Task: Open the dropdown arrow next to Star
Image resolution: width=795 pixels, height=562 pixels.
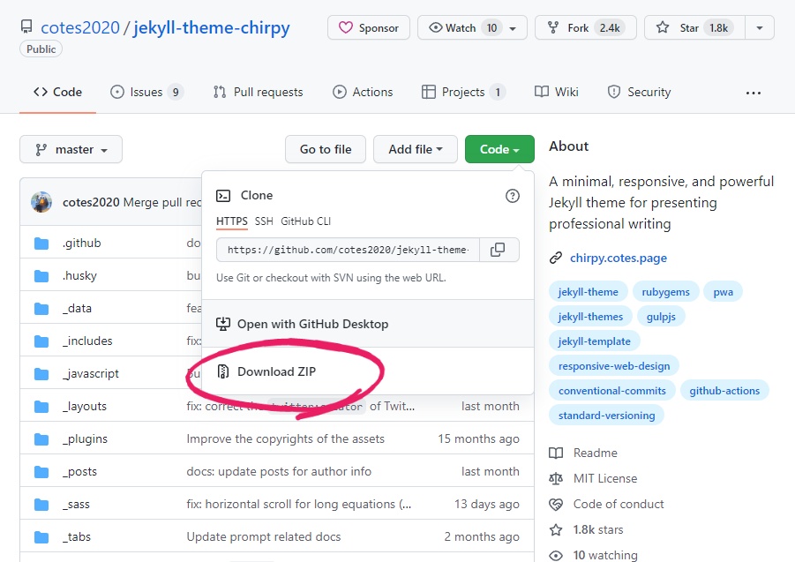Action: [760, 27]
